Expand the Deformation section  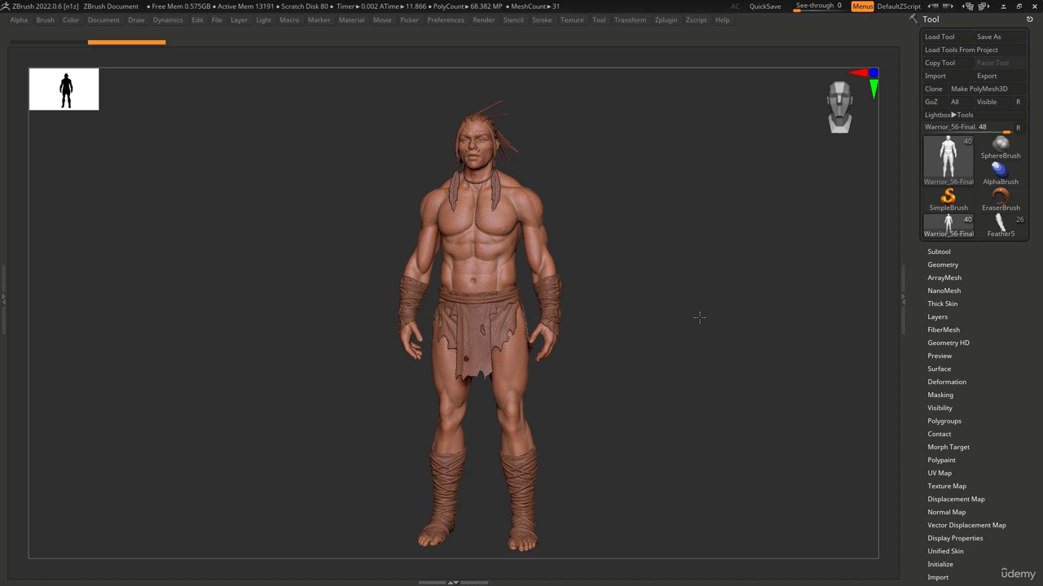947,382
